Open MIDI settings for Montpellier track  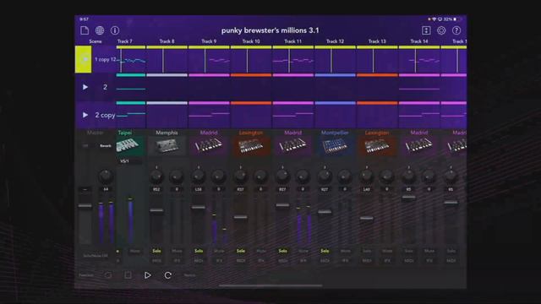325,261
